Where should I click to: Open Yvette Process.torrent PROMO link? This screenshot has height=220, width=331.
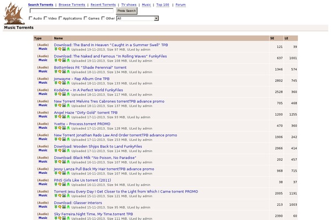[x=82, y=124]
